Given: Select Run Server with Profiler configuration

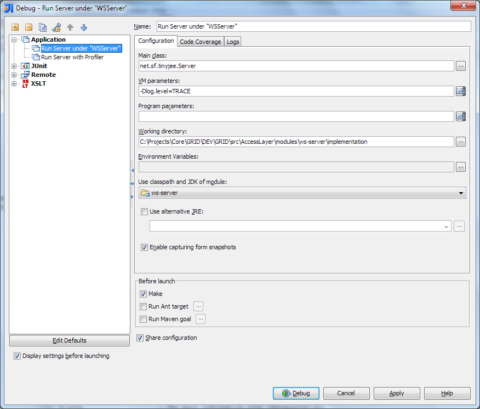Looking at the screenshot, I should pyautogui.click(x=72, y=57).
